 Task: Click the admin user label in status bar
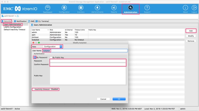pos(183,109)
